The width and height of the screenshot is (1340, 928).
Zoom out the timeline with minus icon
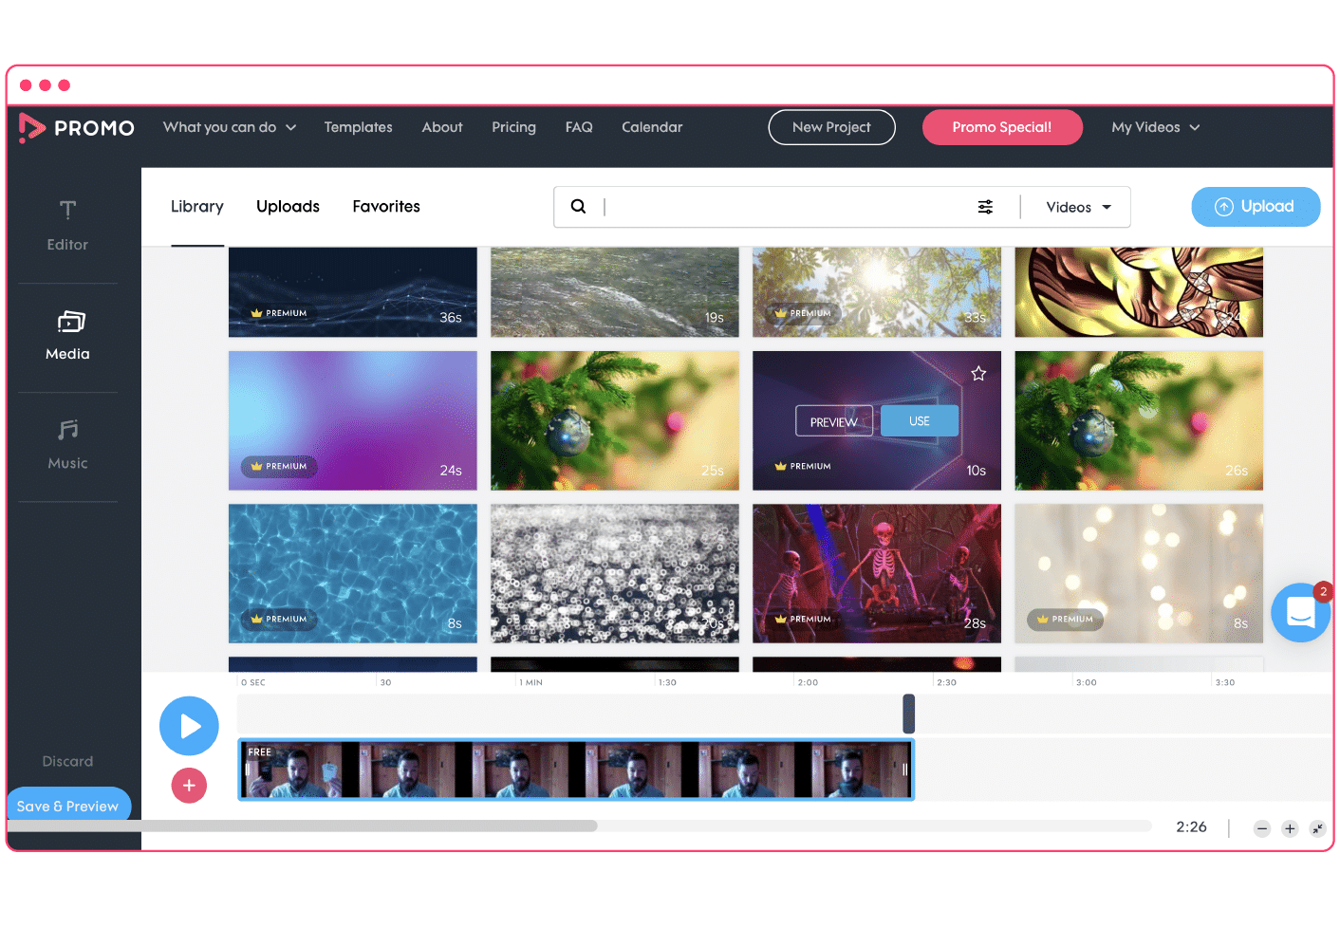click(1261, 828)
